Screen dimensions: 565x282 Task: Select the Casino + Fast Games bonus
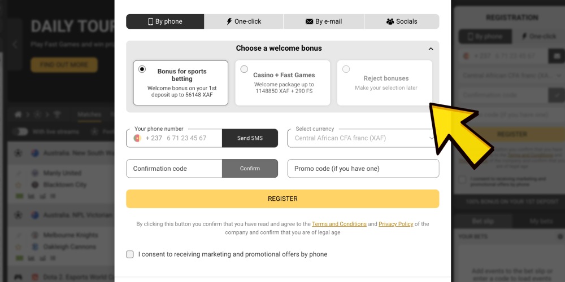(x=282, y=83)
